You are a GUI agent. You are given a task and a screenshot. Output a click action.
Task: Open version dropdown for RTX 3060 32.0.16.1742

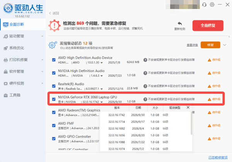(102, 102)
